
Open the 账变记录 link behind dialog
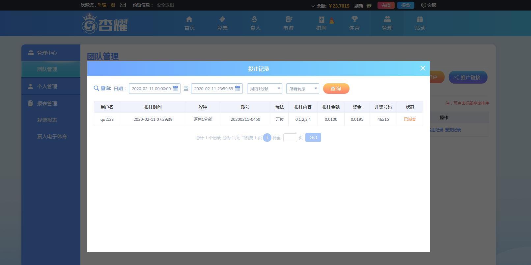pos(453,130)
